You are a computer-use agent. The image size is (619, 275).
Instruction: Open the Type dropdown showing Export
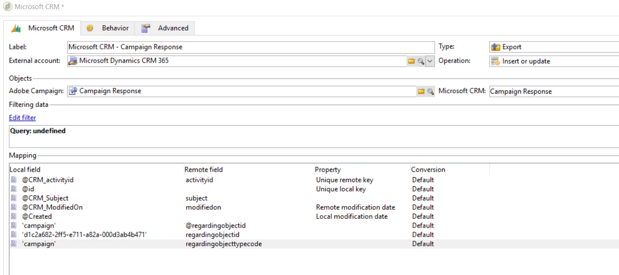coord(554,47)
